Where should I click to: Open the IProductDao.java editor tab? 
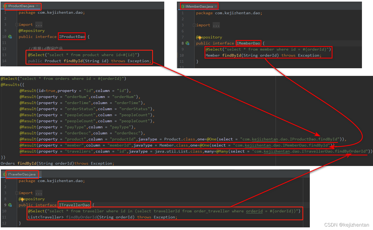pos(21,6)
